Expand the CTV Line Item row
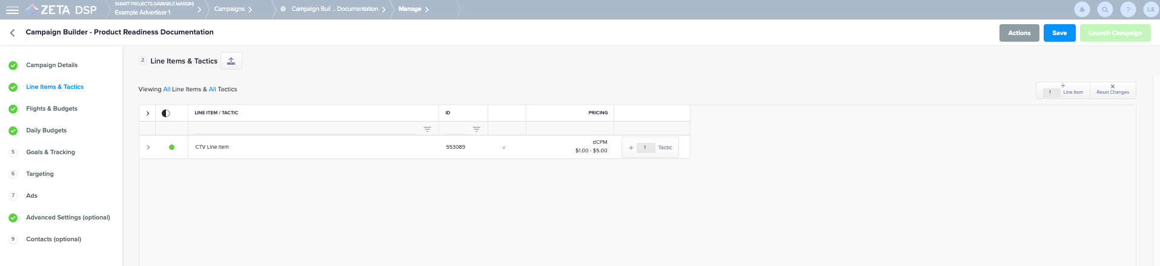 click(x=148, y=147)
